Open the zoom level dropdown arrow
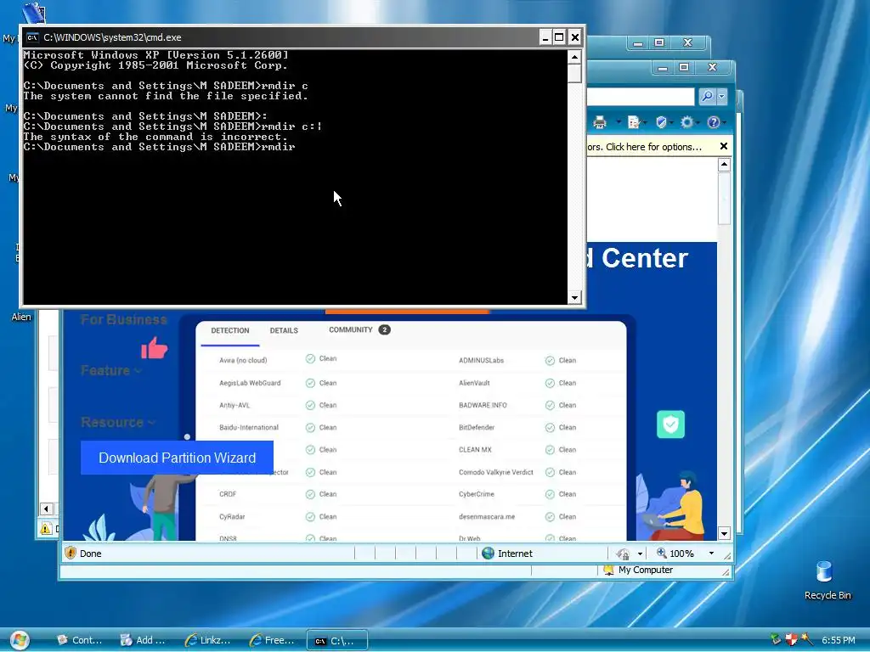The height and width of the screenshot is (652, 870). 711,554
